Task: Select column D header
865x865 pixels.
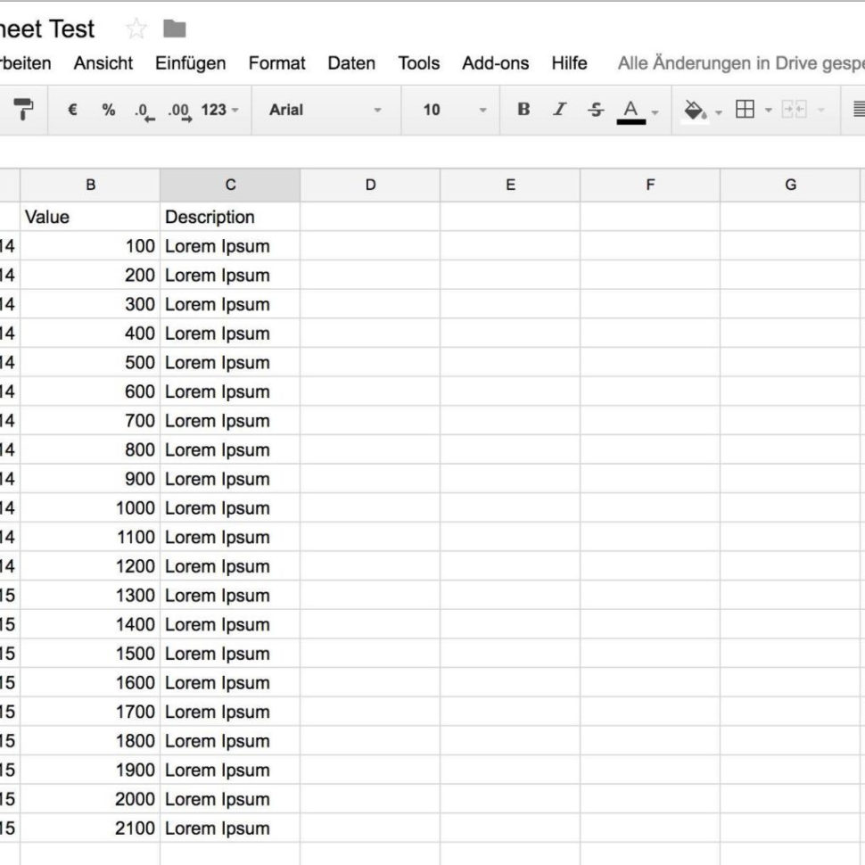Action: (370, 185)
